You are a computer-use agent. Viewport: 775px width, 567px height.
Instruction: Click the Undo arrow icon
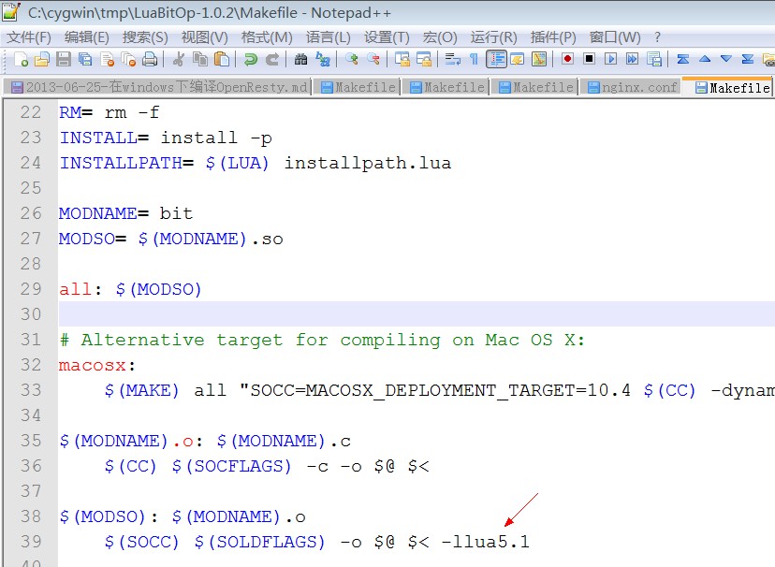pos(250,59)
